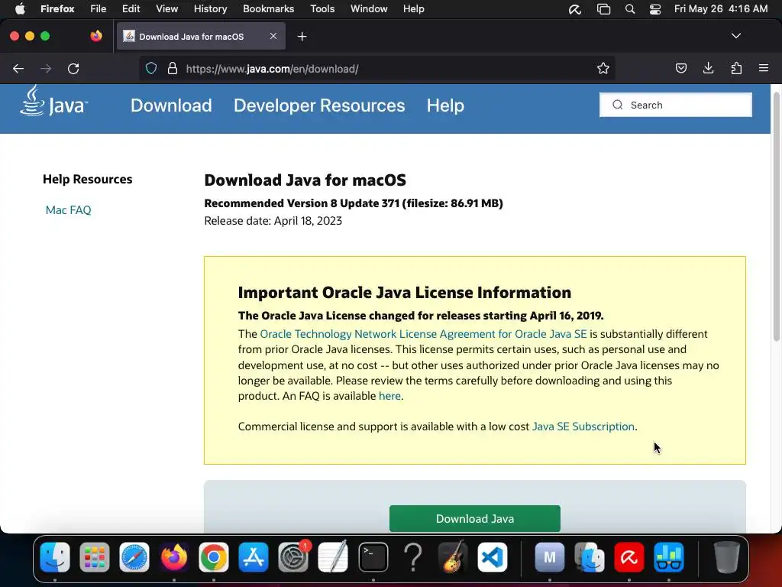
Task: Click the Java site Search field
Action: 675,105
